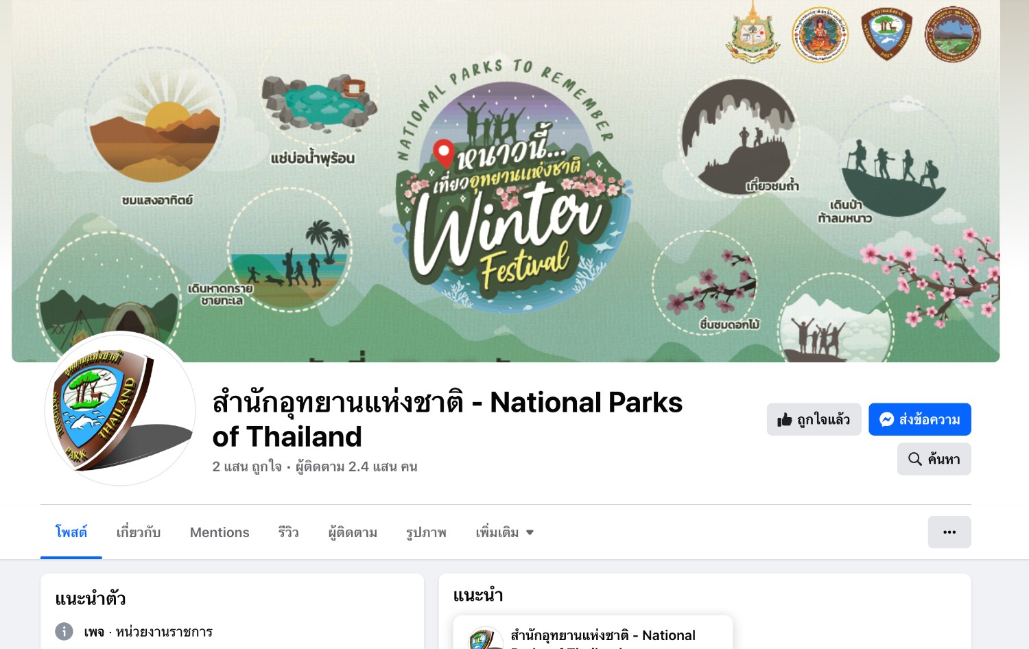Image resolution: width=1029 pixels, height=649 pixels.
Task: Select the โพสต์ tab
Action: click(x=71, y=532)
